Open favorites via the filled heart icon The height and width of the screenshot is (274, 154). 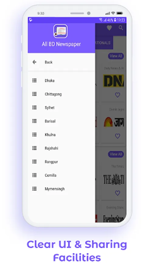109,28
